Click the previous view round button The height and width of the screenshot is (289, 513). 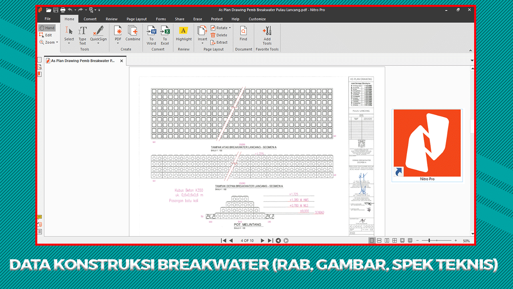[278, 240]
